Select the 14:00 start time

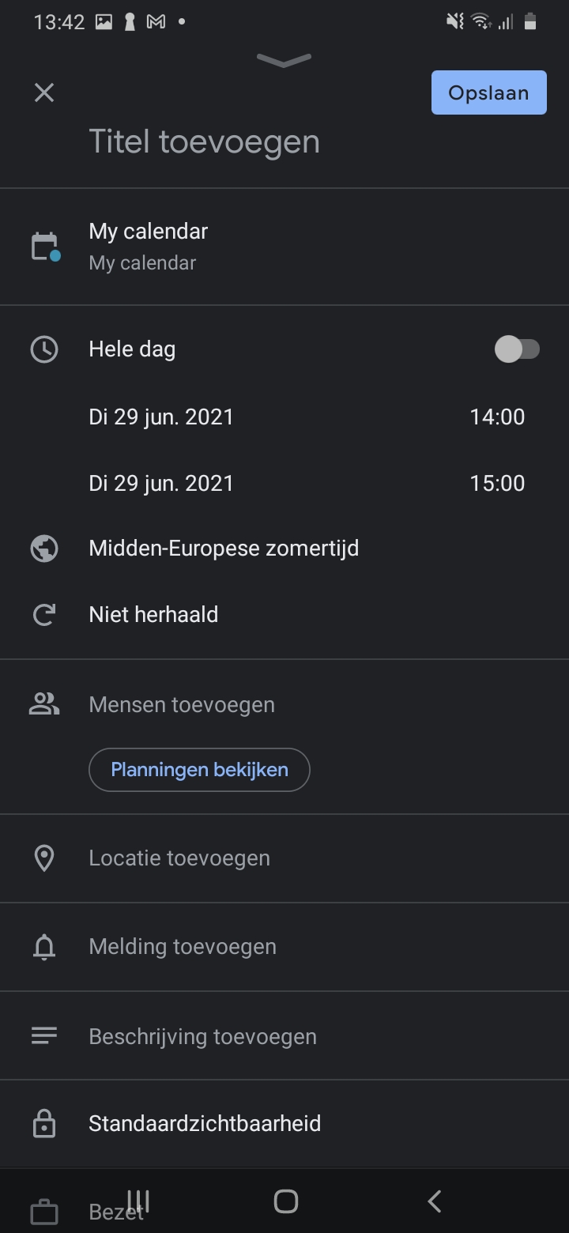[497, 417]
